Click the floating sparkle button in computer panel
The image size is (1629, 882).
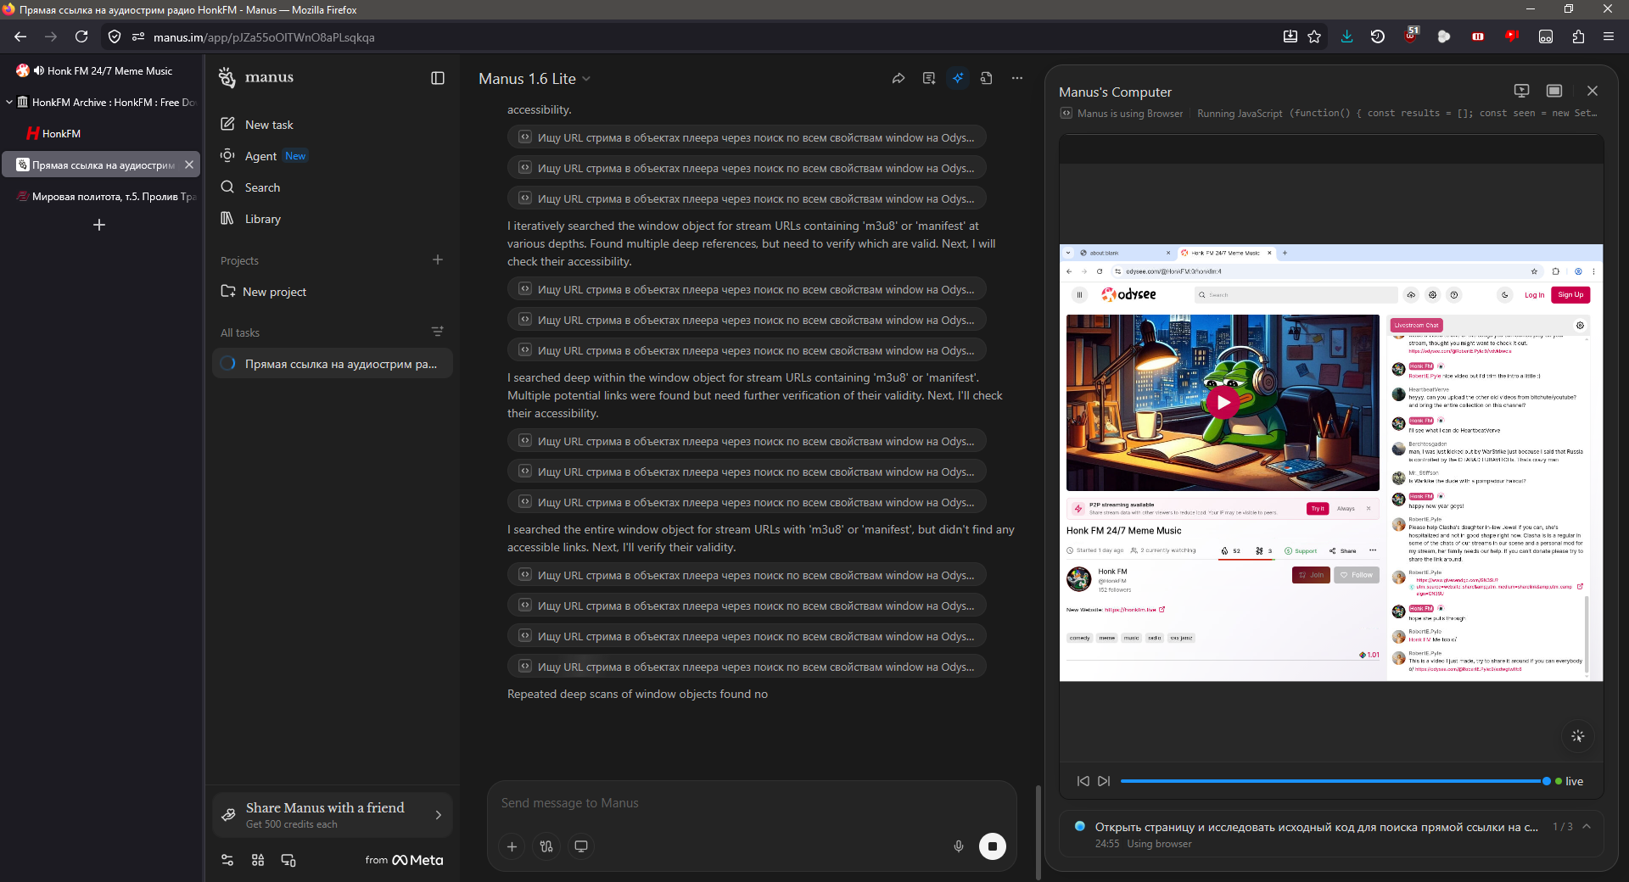(1578, 736)
